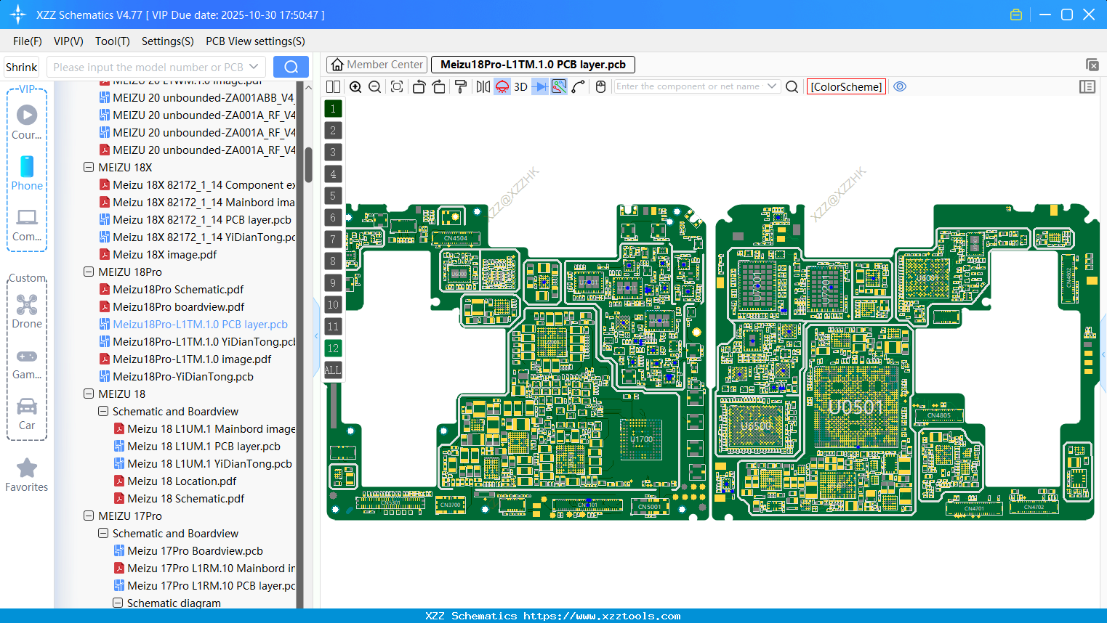The width and height of the screenshot is (1107, 623).
Task: Toggle the ALL layers button
Action: pos(332,370)
